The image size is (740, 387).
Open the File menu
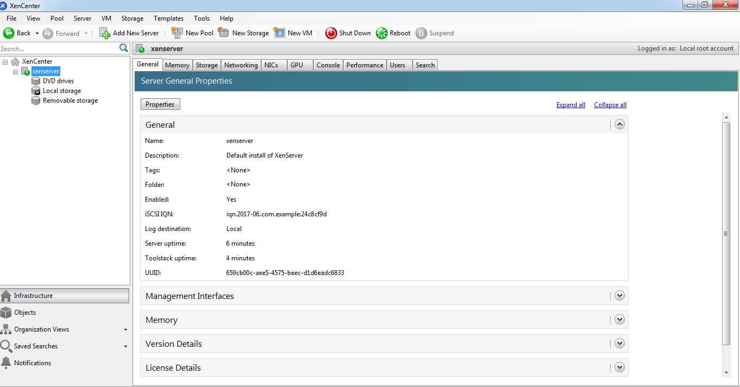pyautogui.click(x=11, y=18)
